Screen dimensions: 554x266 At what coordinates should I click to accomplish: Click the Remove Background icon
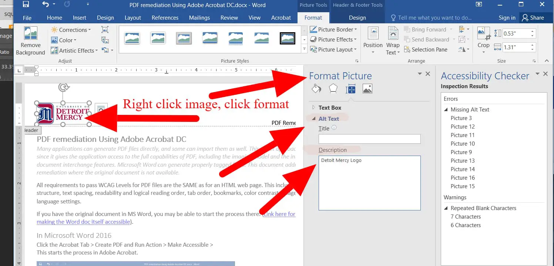pyautogui.click(x=30, y=33)
